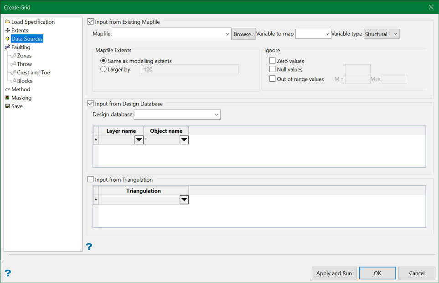The height and width of the screenshot is (283, 439).
Task: Click the Method waveform icon
Action: [x=7, y=89]
